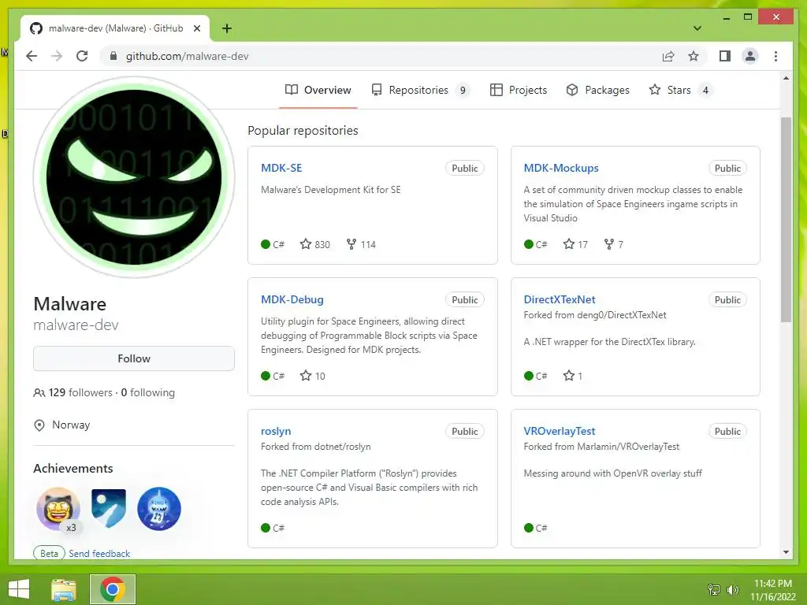
Task: Open the 129 followers link
Action: pyautogui.click(x=80, y=392)
